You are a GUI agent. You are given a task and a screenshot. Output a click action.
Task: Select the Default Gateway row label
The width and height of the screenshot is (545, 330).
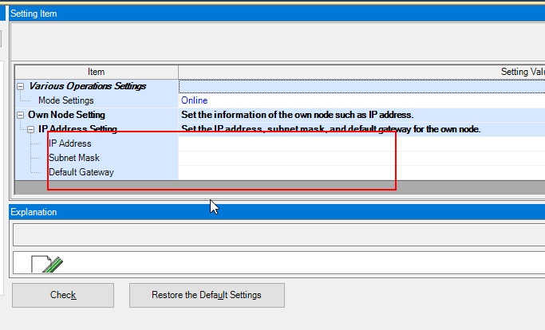click(81, 172)
